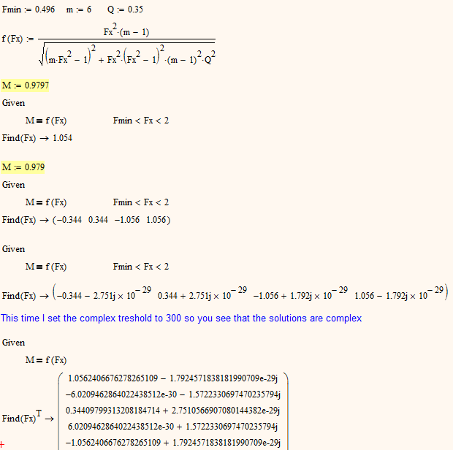The image size is (453, 450).
Task: Select −0.344 in the real-valued result vector
Action: tap(69, 220)
